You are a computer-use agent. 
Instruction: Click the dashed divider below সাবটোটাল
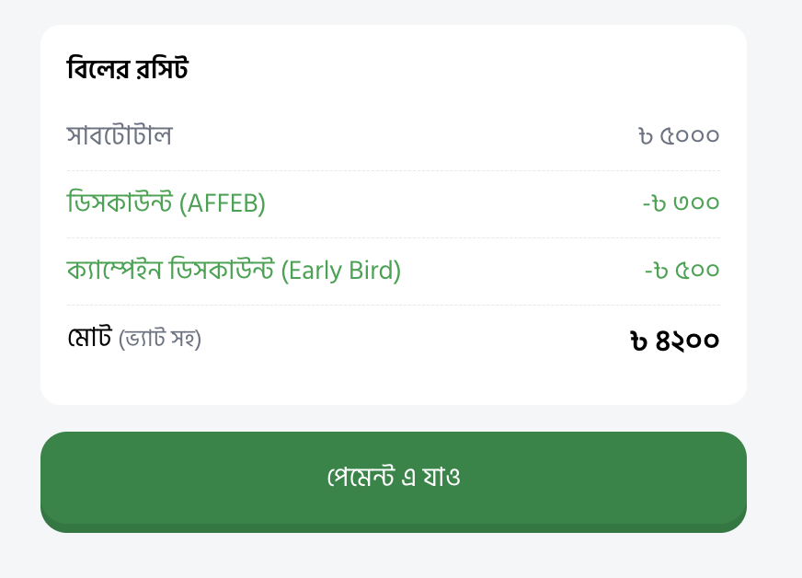[x=394, y=170]
